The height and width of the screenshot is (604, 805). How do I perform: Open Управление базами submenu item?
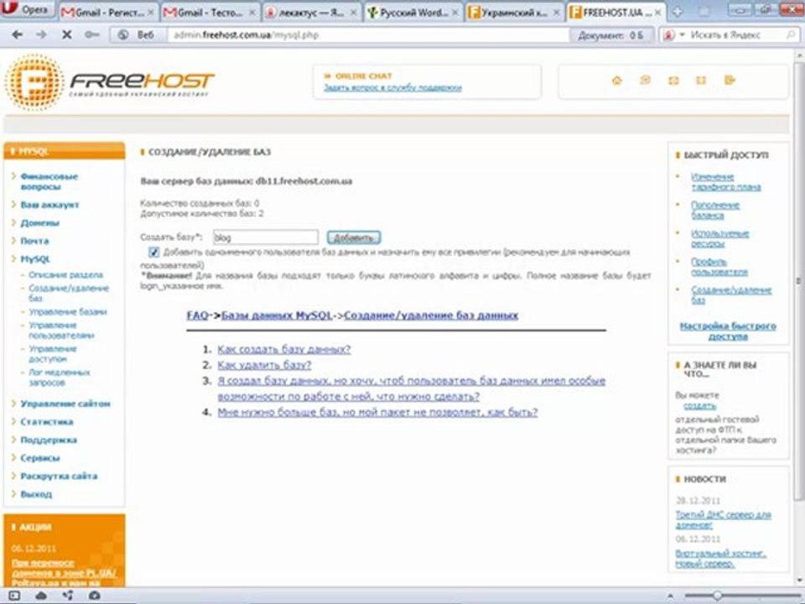coord(68,312)
